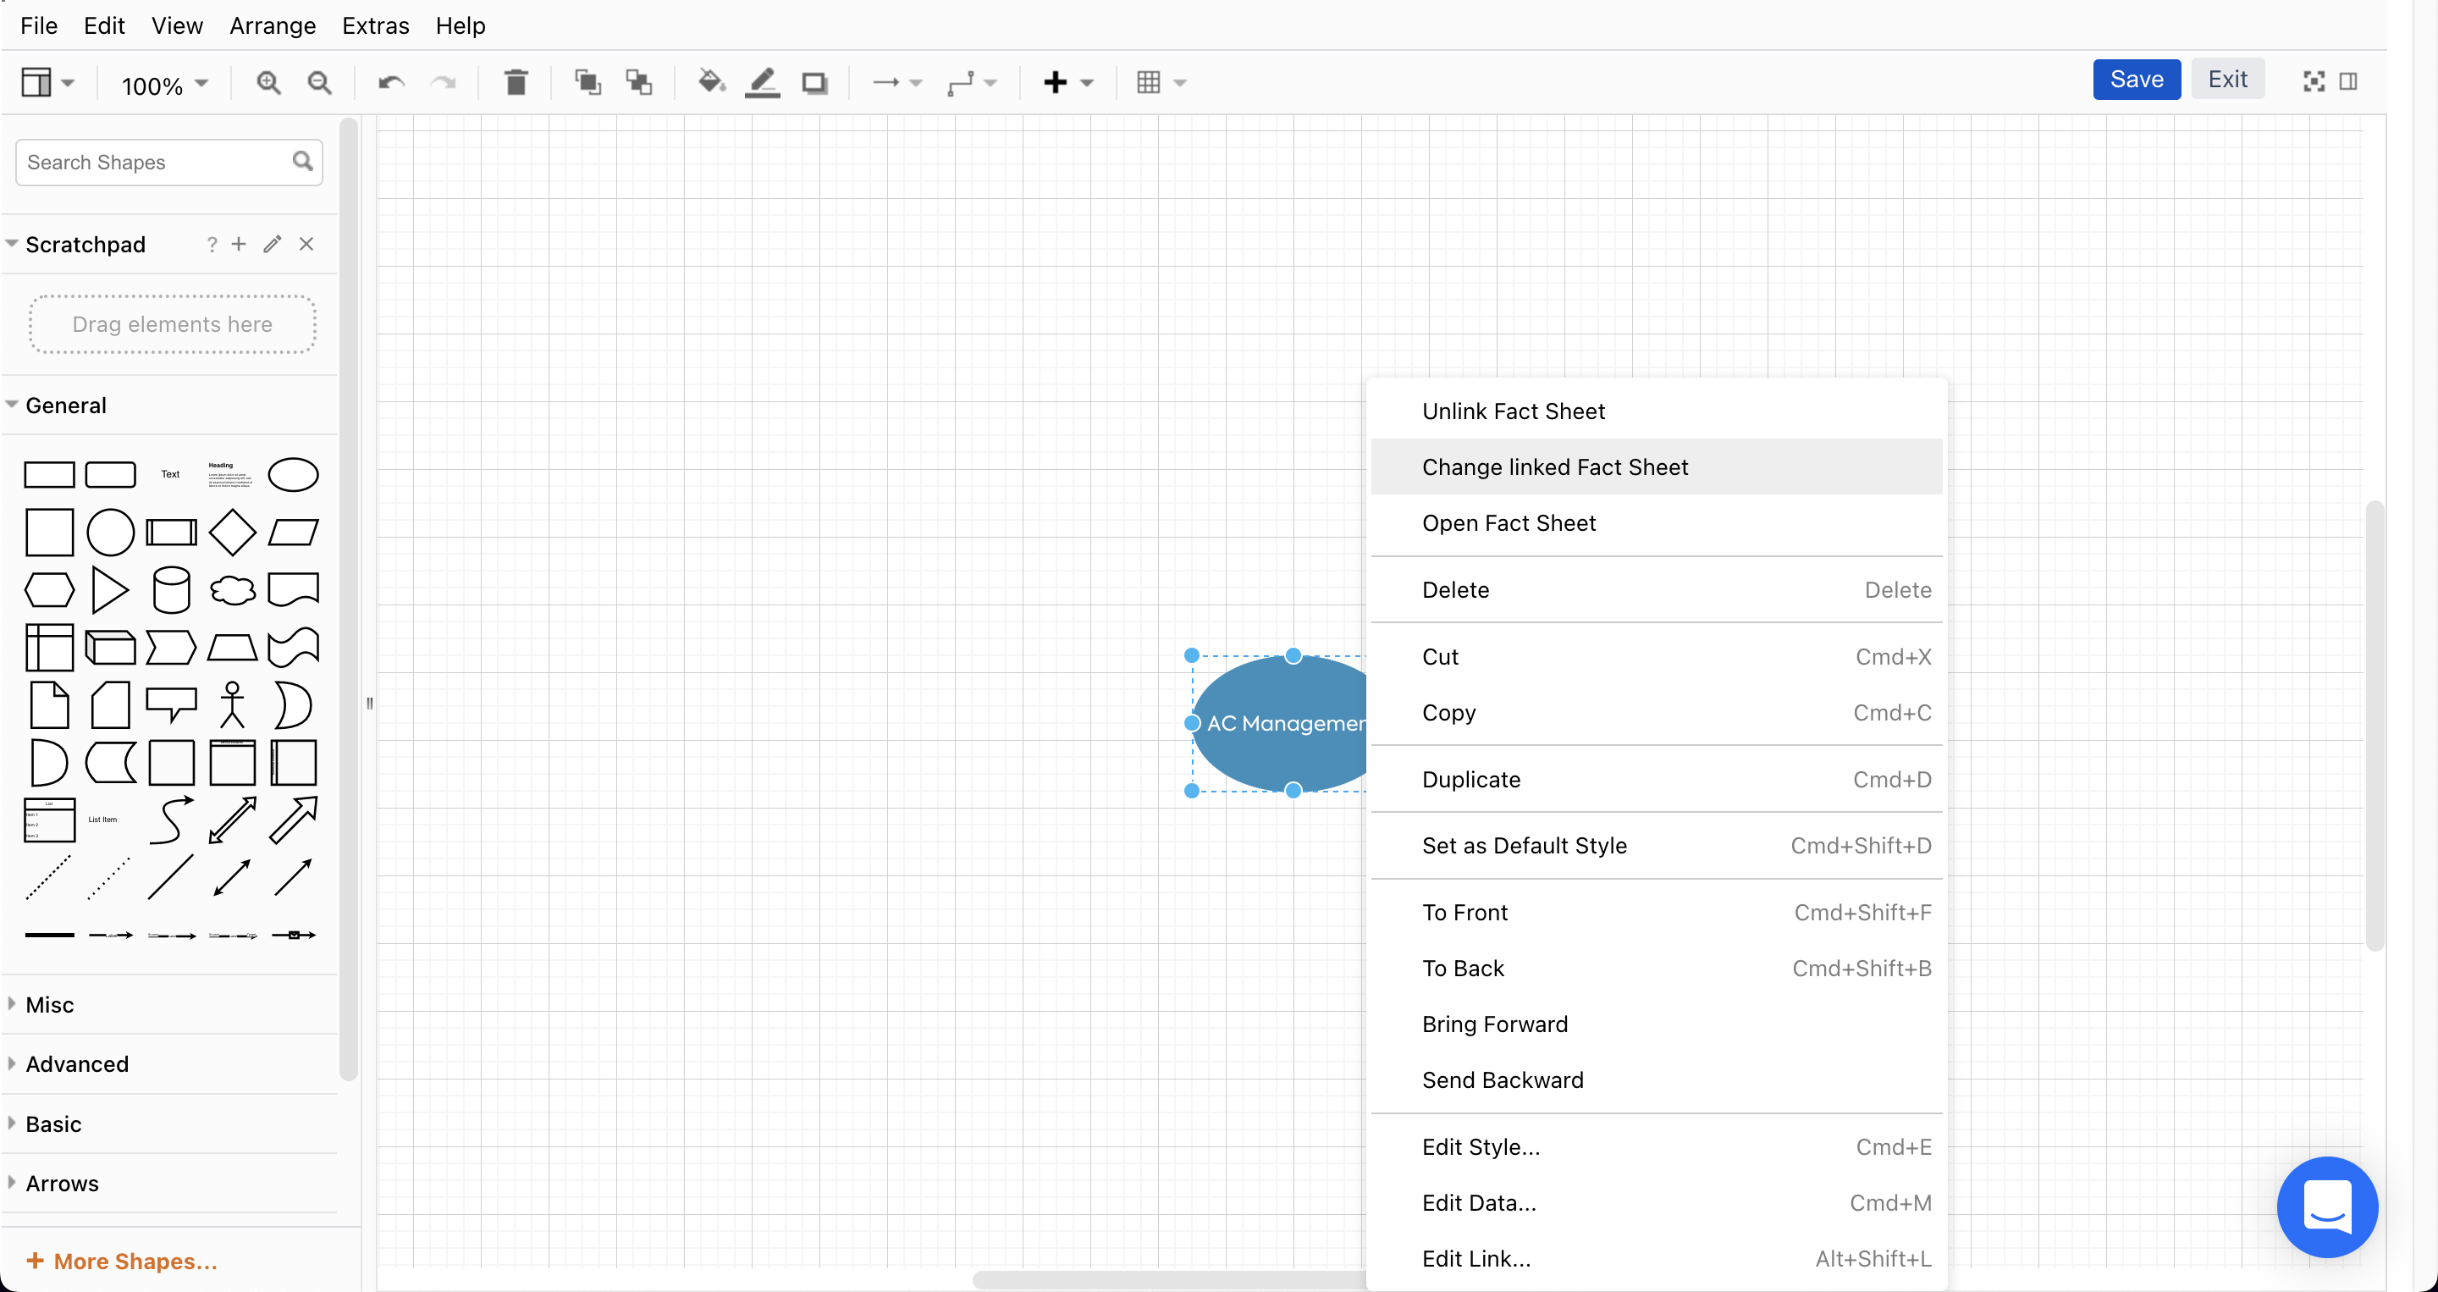Click the To Front icon in toolbar

point(587,83)
